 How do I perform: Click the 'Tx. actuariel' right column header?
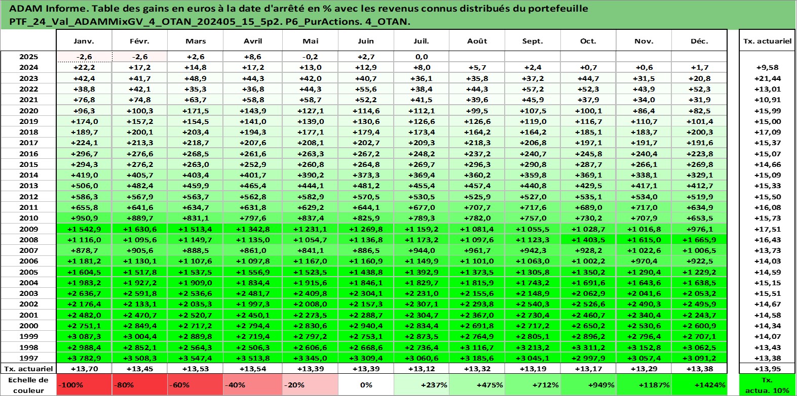(767, 41)
